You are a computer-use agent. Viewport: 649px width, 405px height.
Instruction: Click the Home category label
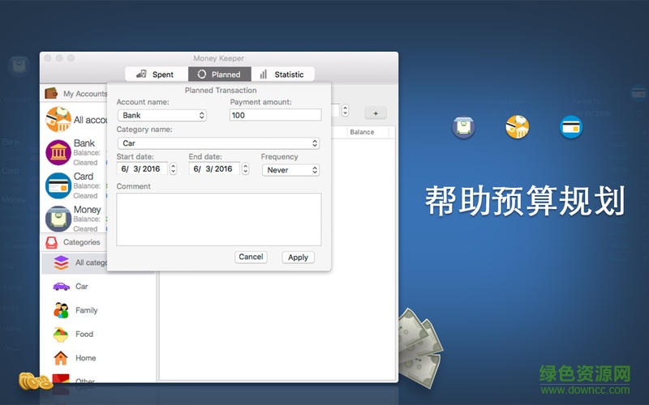86,358
